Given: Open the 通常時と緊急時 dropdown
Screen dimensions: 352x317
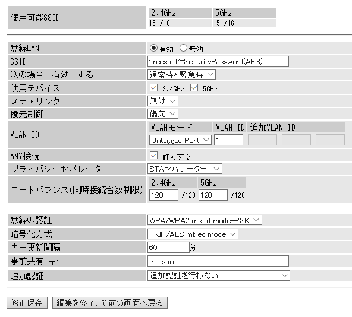Looking at the screenshot, I should coord(181,74).
